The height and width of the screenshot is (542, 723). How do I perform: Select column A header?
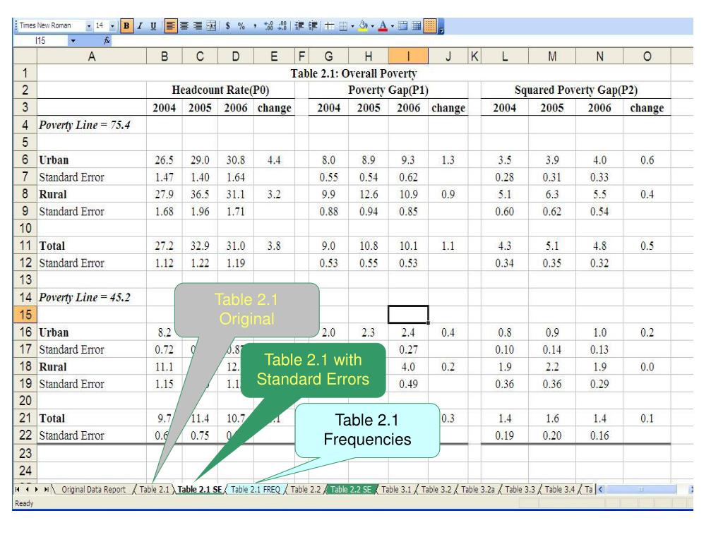(x=92, y=56)
